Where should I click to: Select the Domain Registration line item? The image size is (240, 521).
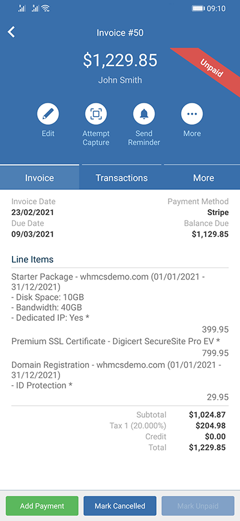(x=120, y=380)
